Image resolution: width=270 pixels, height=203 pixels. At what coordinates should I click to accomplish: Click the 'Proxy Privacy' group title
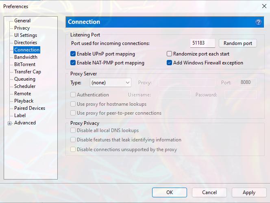(85, 123)
